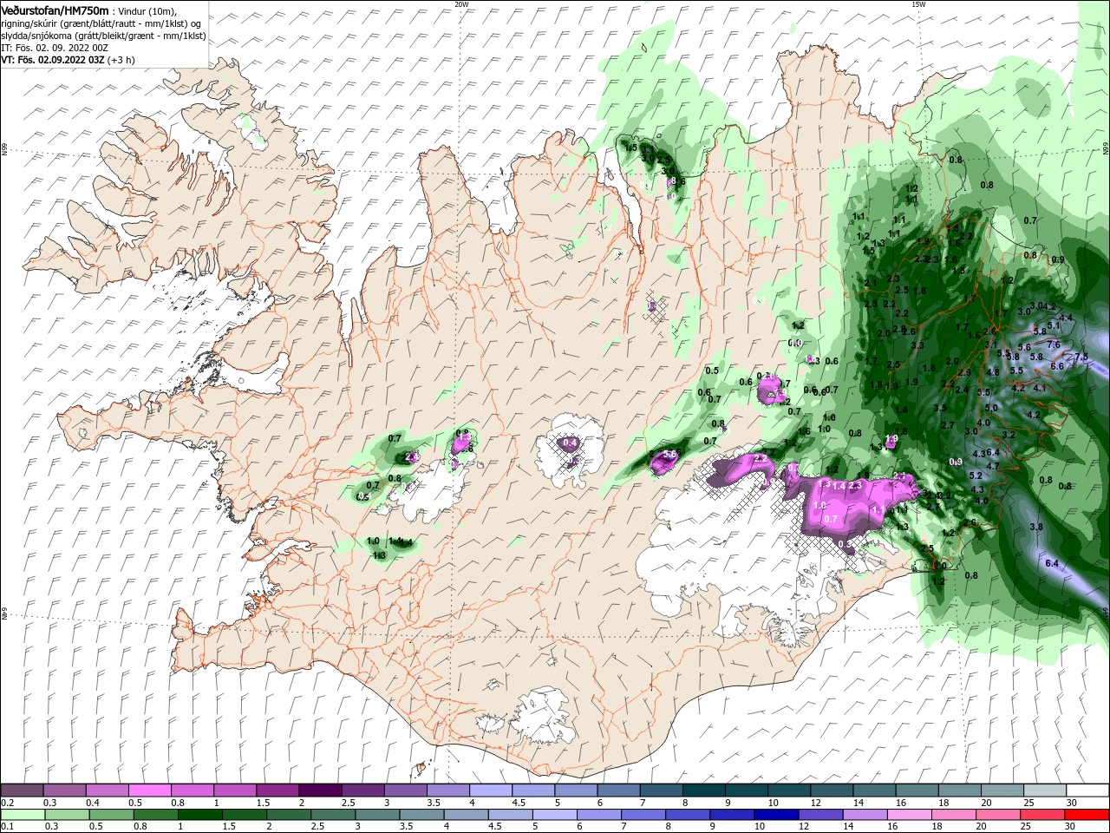The height and width of the screenshot is (833, 1110).
Task: Select the light blue lower swatch starting at 5
Action: (555, 815)
